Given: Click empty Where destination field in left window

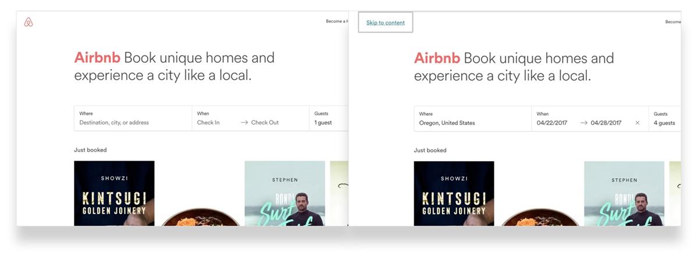Looking at the screenshot, I should click(133, 118).
